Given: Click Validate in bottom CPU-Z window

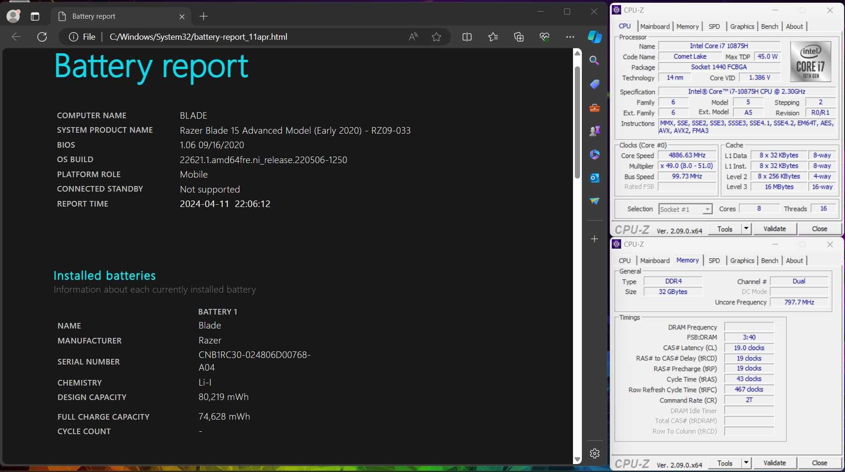Looking at the screenshot, I should click(774, 463).
